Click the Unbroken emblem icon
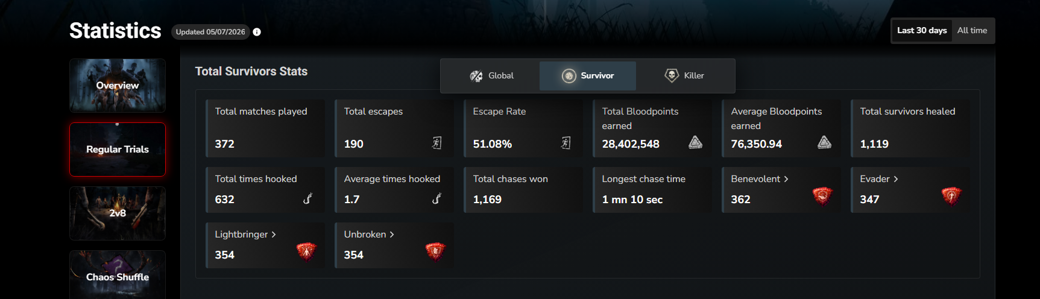1040x299 pixels. [x=435, y=251]
